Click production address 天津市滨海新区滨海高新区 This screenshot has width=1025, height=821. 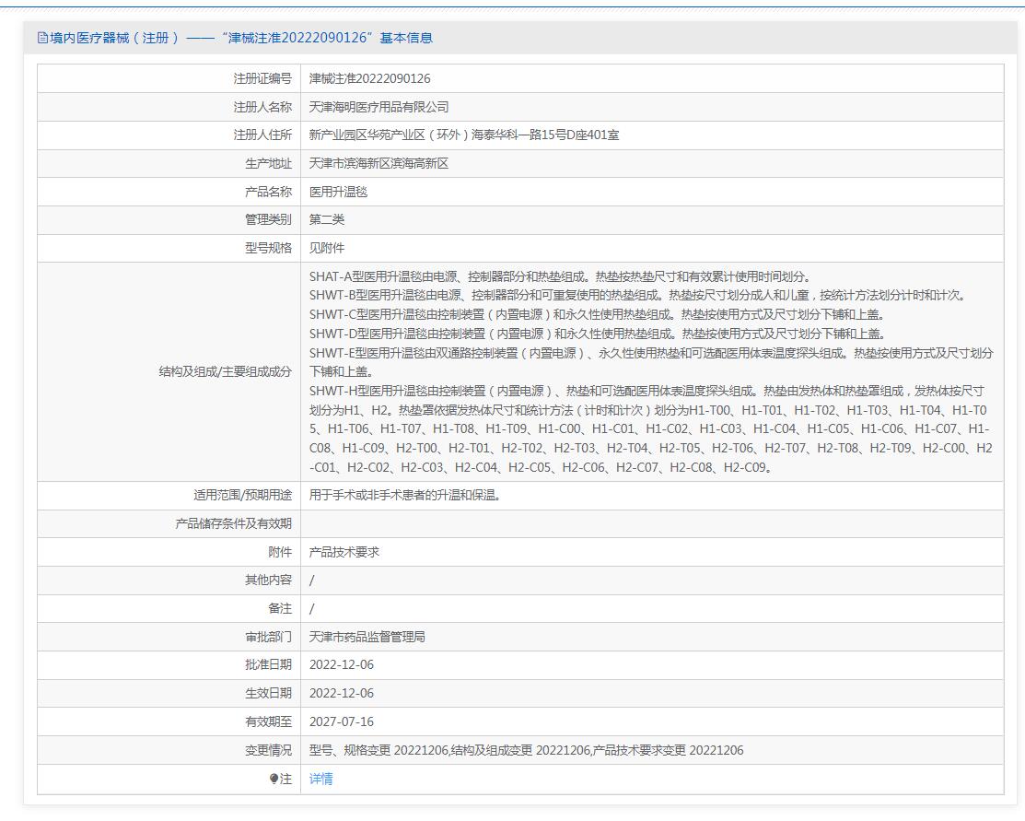[379, 163]
